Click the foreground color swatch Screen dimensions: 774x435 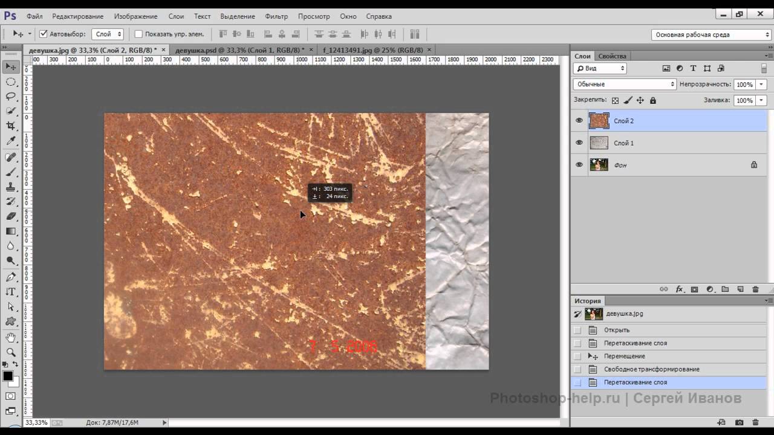[x=8, y=376]
